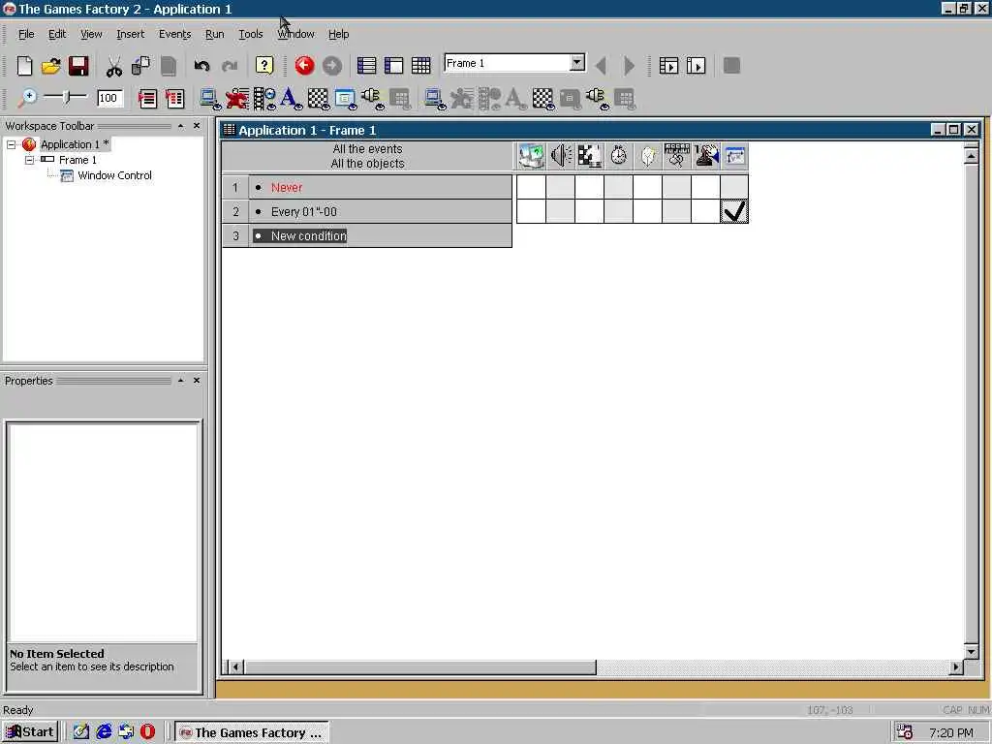Click the horizontal scrollbar thumb
992x744 pixels.
(x=420, y=666)
